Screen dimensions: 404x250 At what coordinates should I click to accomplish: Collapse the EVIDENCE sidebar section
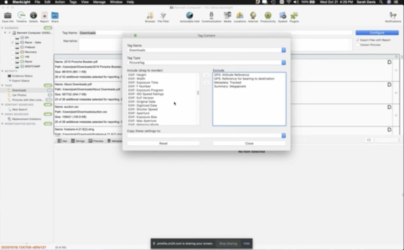2,28
